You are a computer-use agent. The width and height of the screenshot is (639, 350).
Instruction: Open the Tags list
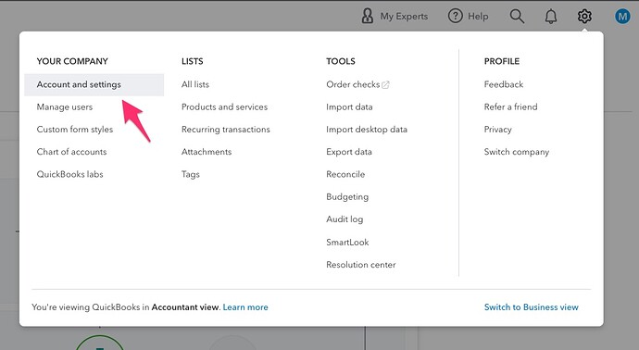pyautogui.click(x=191, y=174)
